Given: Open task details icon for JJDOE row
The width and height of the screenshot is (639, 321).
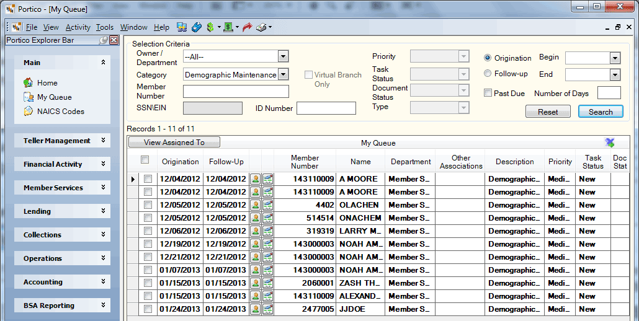Looking at the screenshot, I should 268,309.
